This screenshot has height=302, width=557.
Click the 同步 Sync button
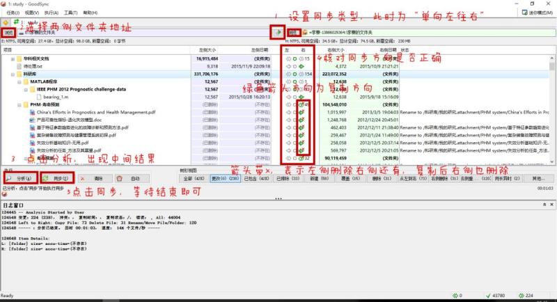tap(57, 178)
